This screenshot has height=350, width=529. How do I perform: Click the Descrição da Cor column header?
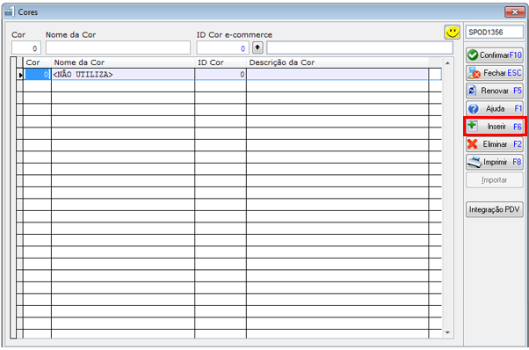[337, 62]
